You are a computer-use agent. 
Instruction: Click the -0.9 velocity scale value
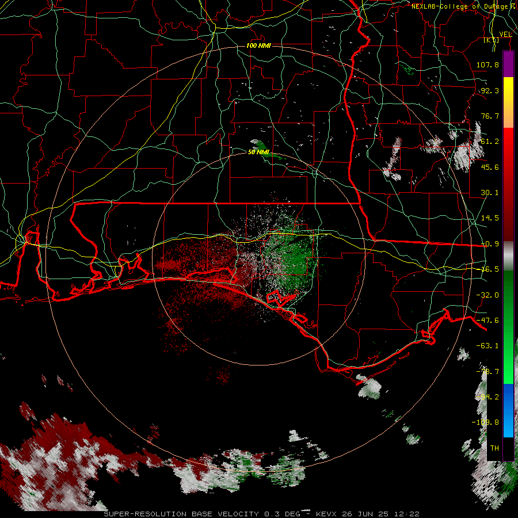[x=490, y=244]
